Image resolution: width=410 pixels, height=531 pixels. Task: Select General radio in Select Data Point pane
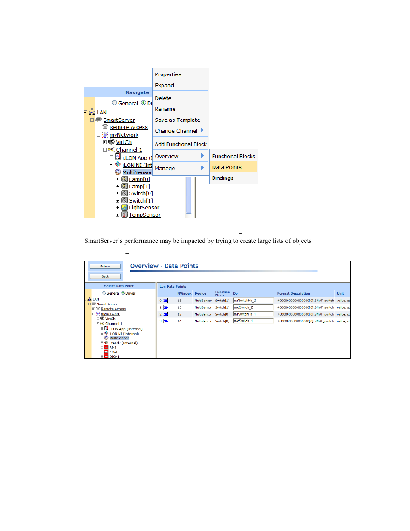point(104,293)
